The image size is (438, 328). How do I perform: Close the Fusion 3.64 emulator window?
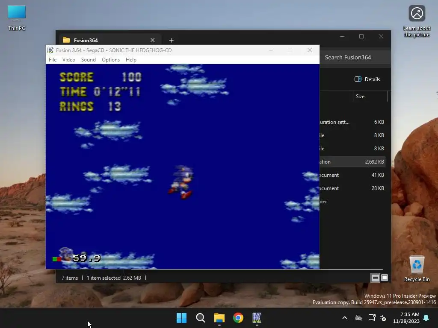[x=310, y=50]
